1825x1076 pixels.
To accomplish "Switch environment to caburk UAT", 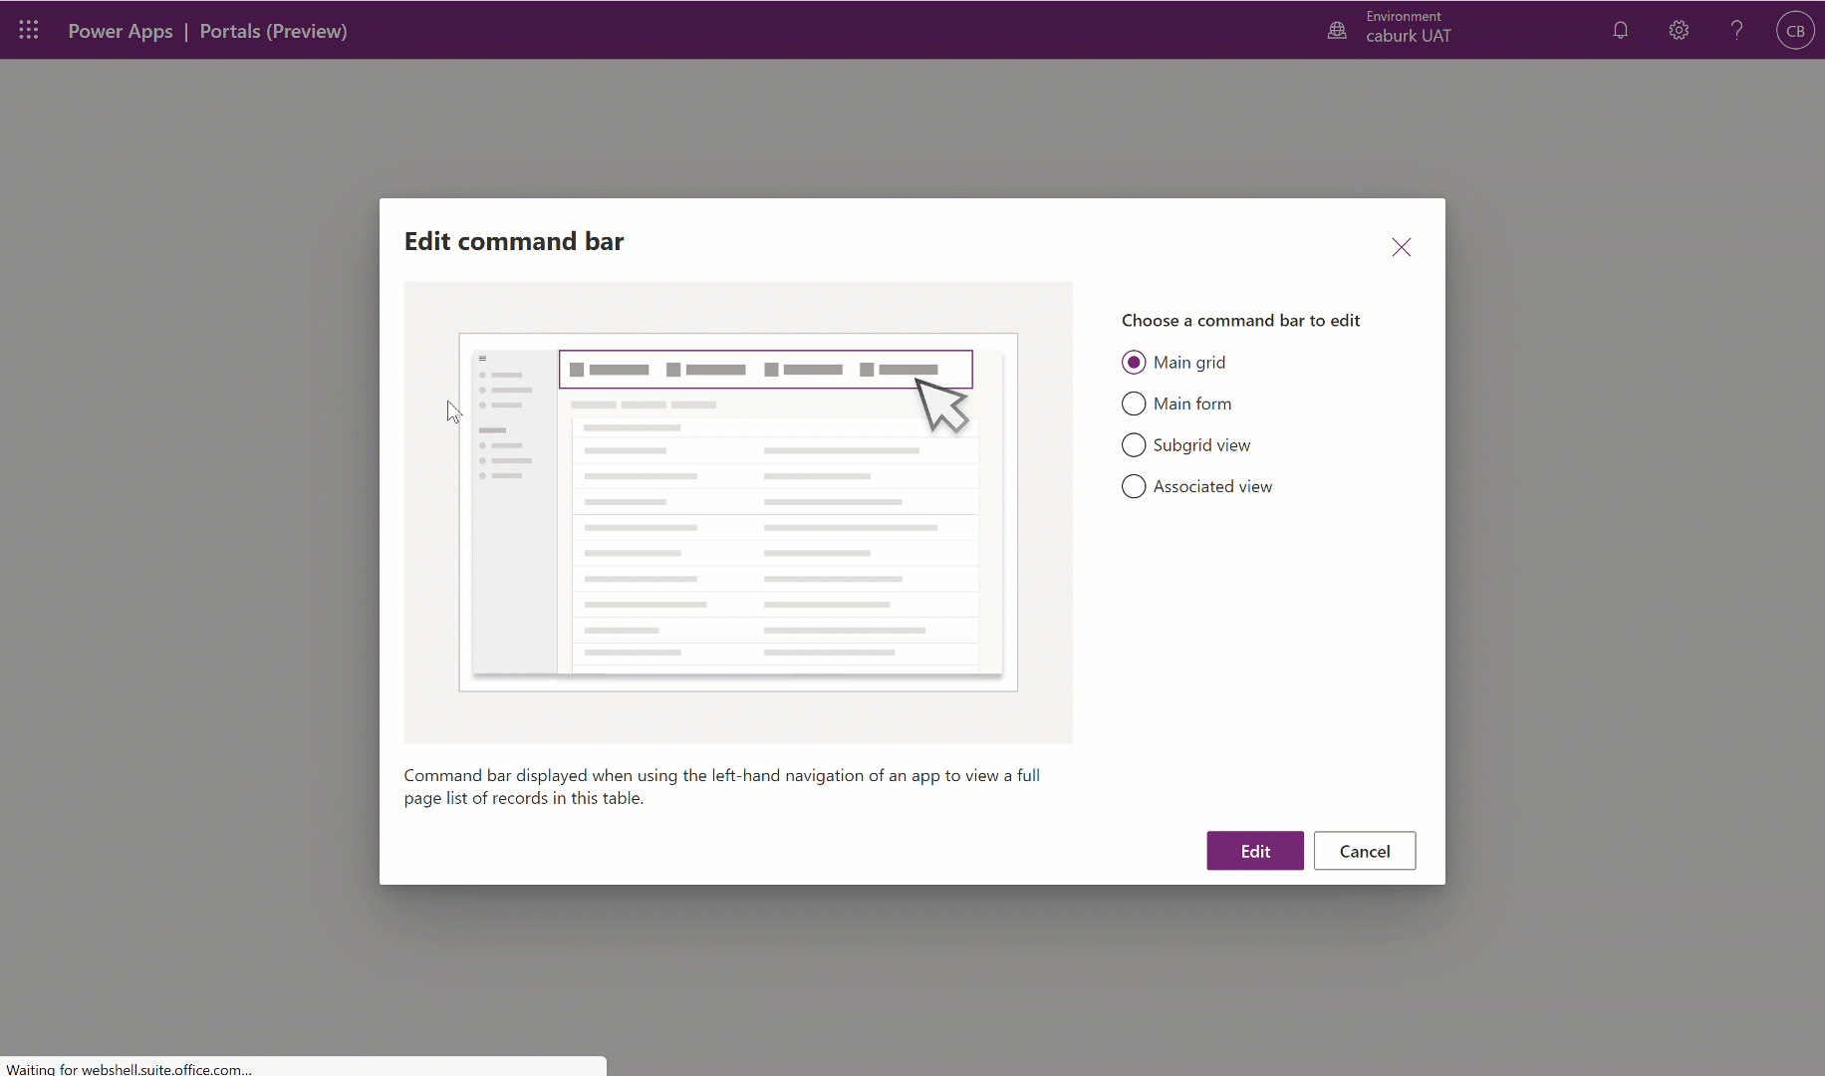I will [x=1409, y=35].
